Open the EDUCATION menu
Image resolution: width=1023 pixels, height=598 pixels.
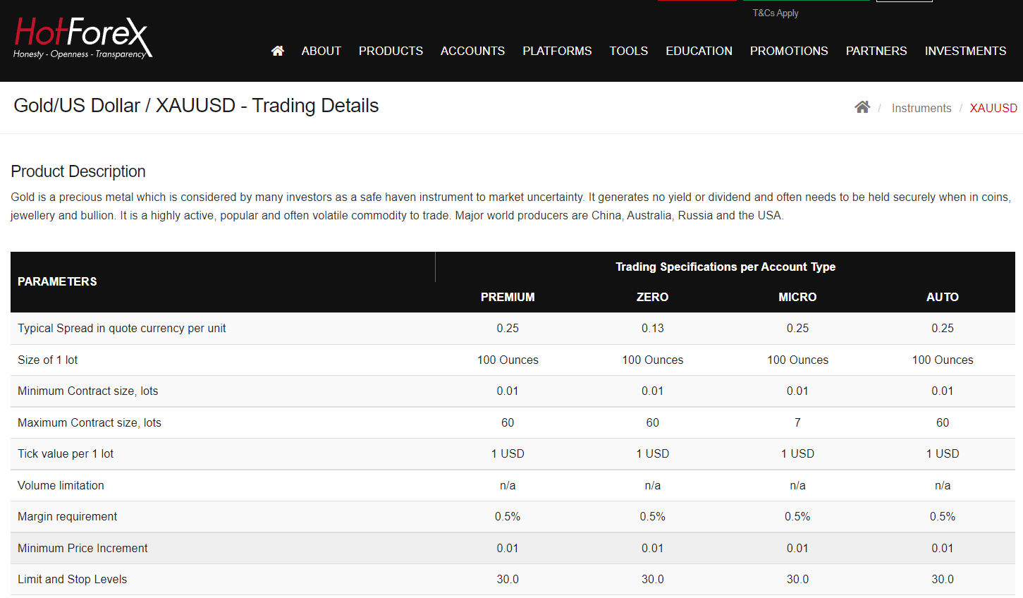699,51
